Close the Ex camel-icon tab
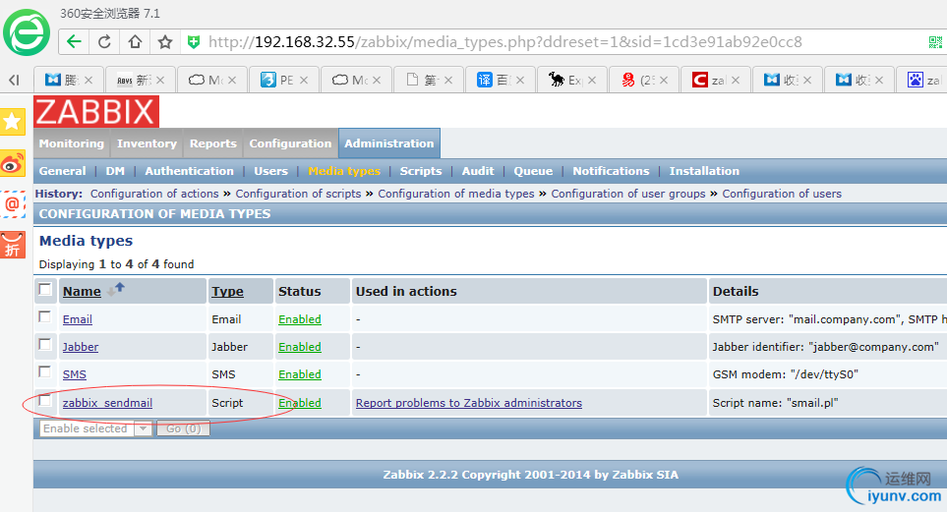The width and height of the screenshot is (947, 512). (x=592, y=80)
